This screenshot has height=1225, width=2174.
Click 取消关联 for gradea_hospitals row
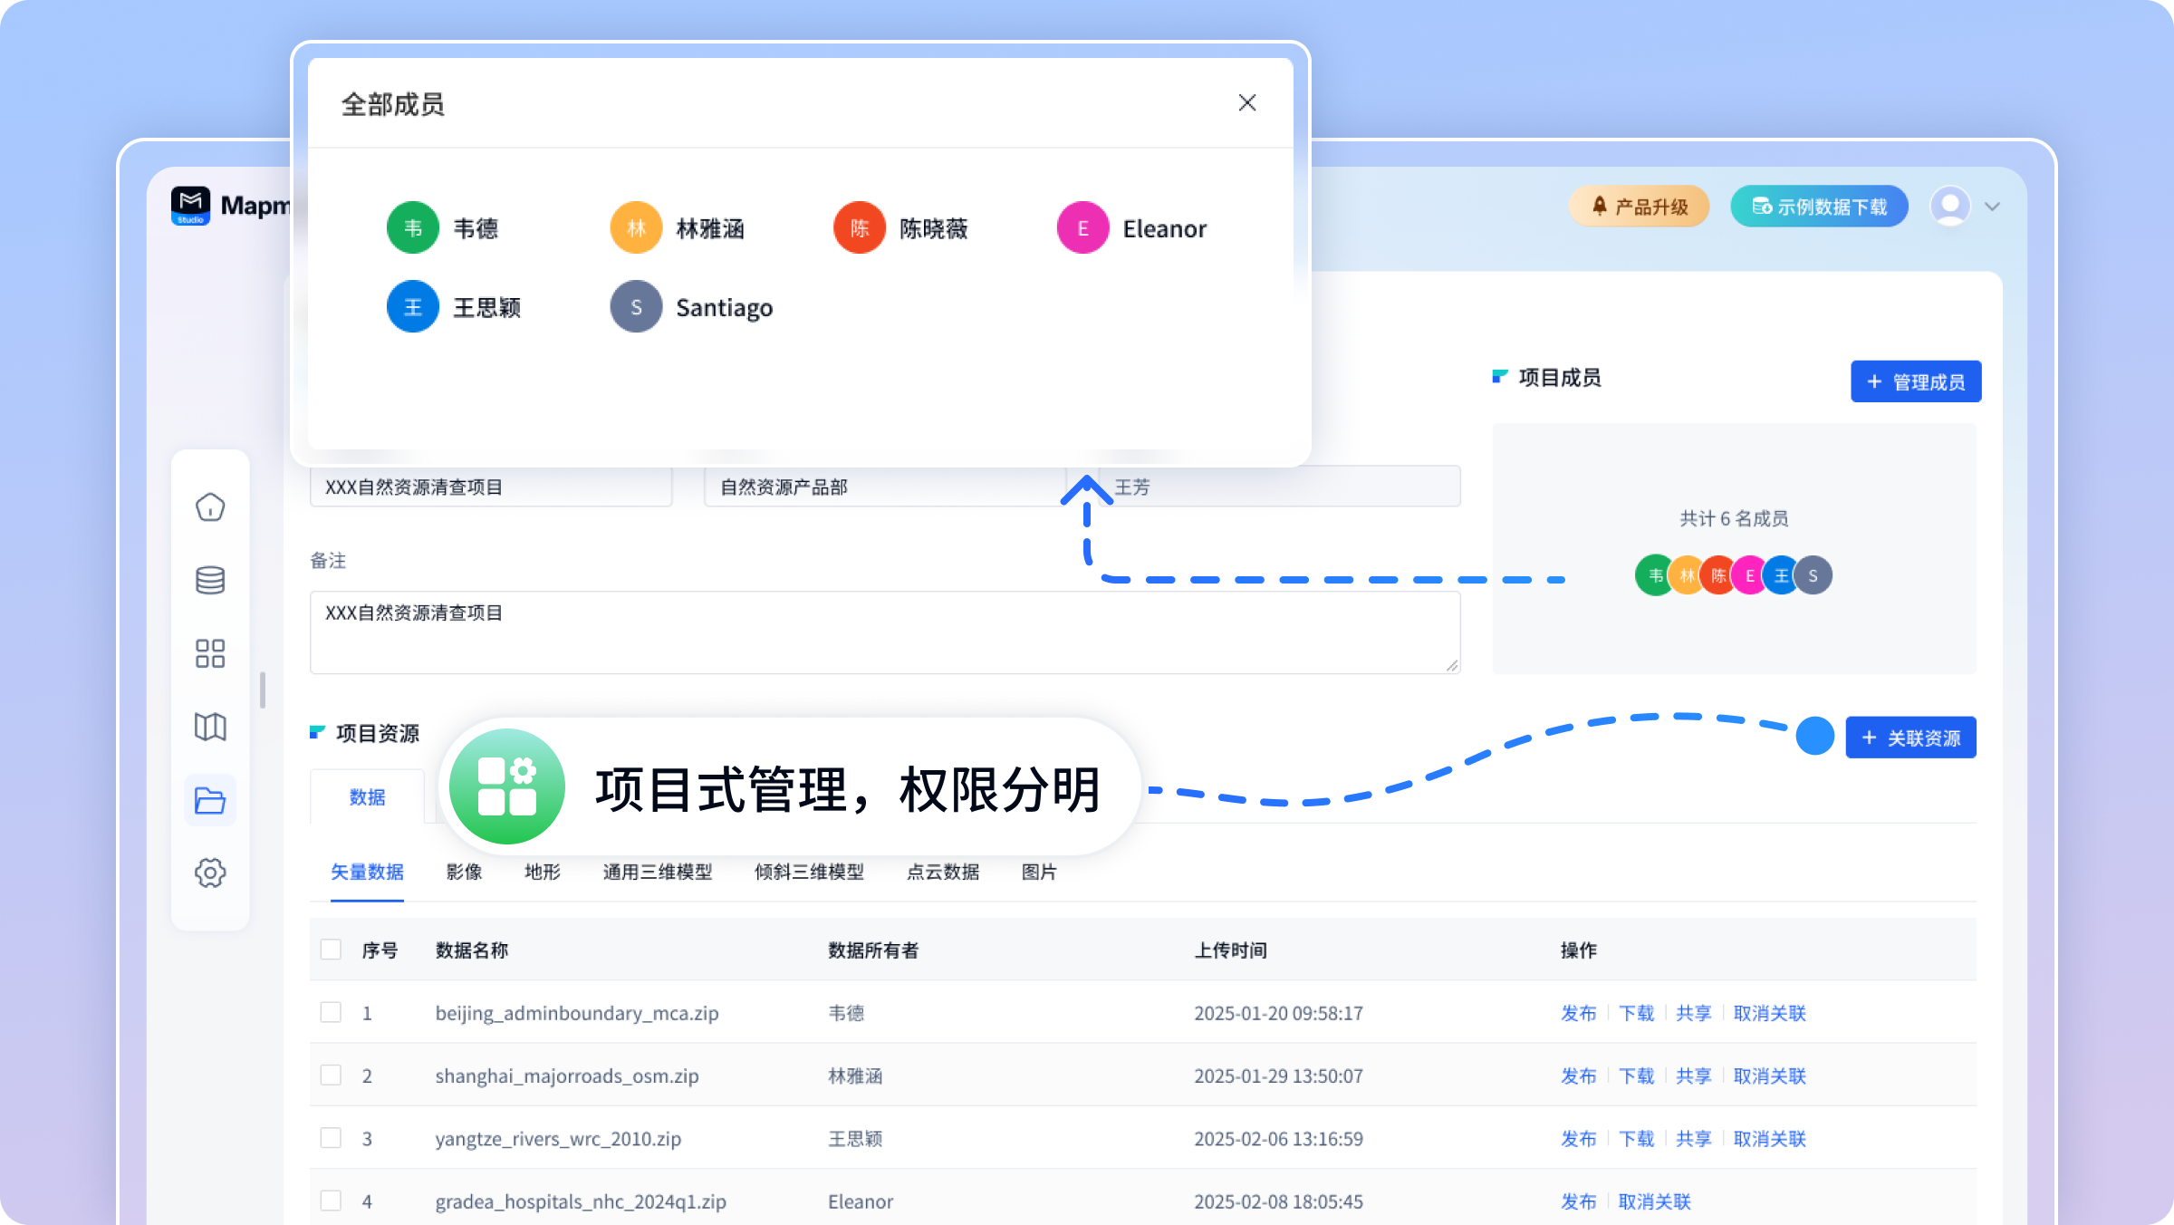[x=1654, y=1201]
